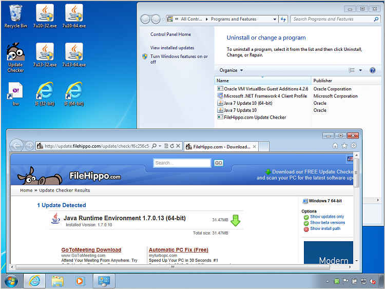Click Home breadcrumb on FileHippo page
This screenshot has height=289, width=385.
26,190
